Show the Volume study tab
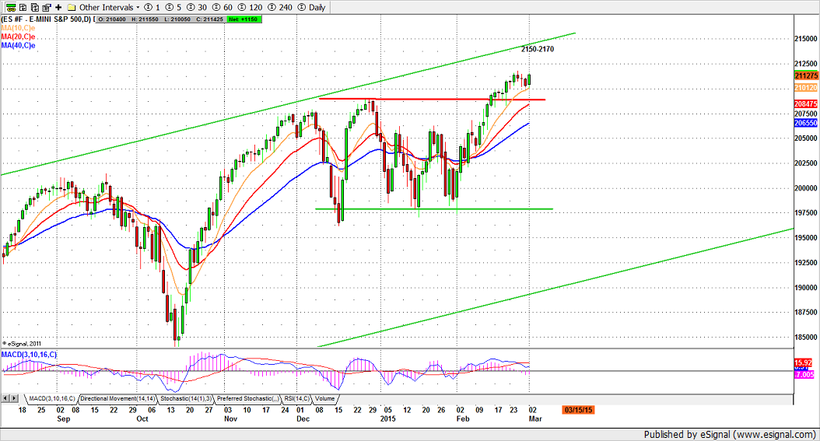The width and height of the screenshot is (820, 441). [324, 398]
